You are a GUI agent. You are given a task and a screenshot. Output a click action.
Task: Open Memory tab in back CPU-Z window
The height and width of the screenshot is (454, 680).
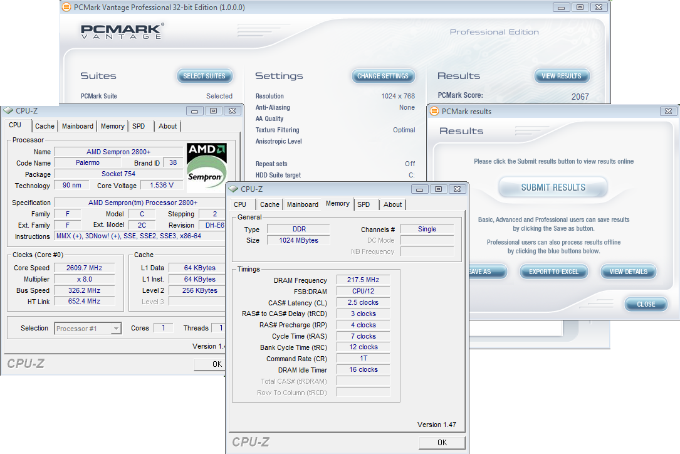tap(113, 126)
